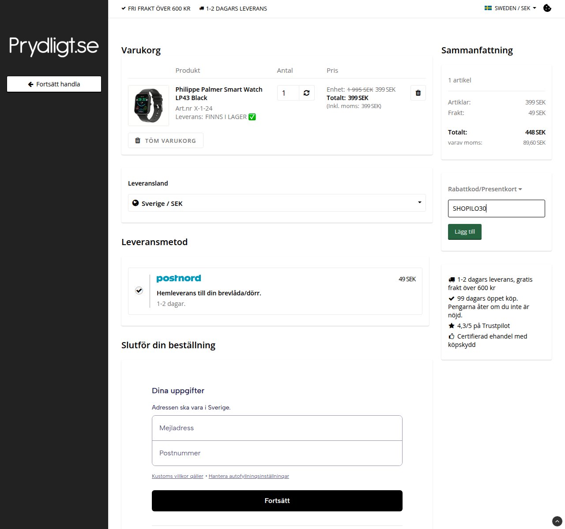Click the Prydligt.se logo
Viewport: 565px width, 529px height.
(54, 46)
